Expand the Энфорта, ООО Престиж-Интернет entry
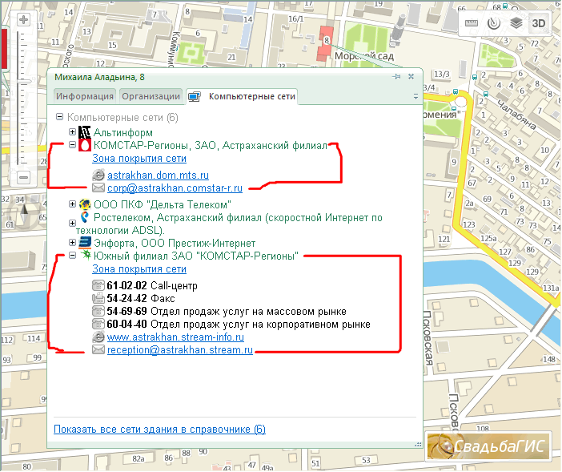Viewport: 562px width, 472px height. pyautogui.click(x=72, y=243)
